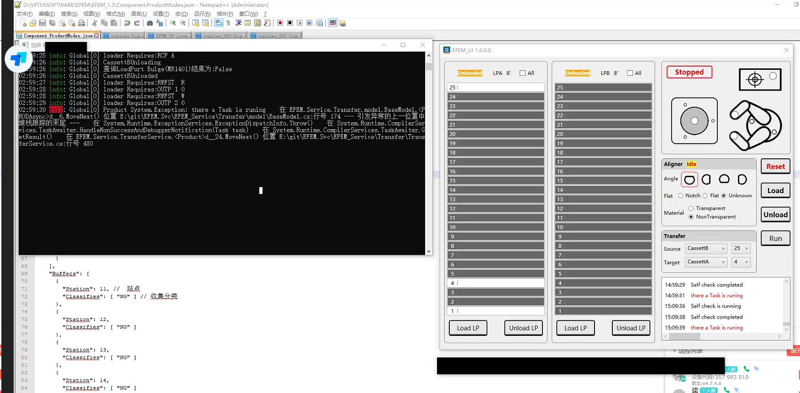Click the circular aligner stage graphic
Viewport: 800px width, 393px height.
(695, 121)
